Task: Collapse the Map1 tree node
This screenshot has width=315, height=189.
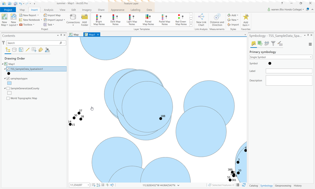Action: click(x=3, y=64)
